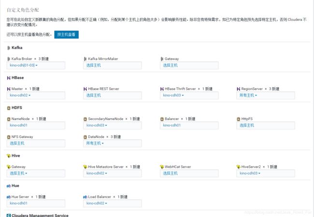Image resolution: width=314 pixels, height=217 pixels.
Task: Click the Balancer role icon
Action: pos(162,119)
